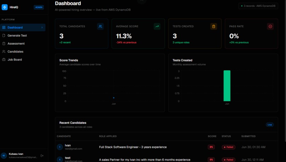Click the Failed status badge for test
The image size is (286, 162).
[229, 160]
